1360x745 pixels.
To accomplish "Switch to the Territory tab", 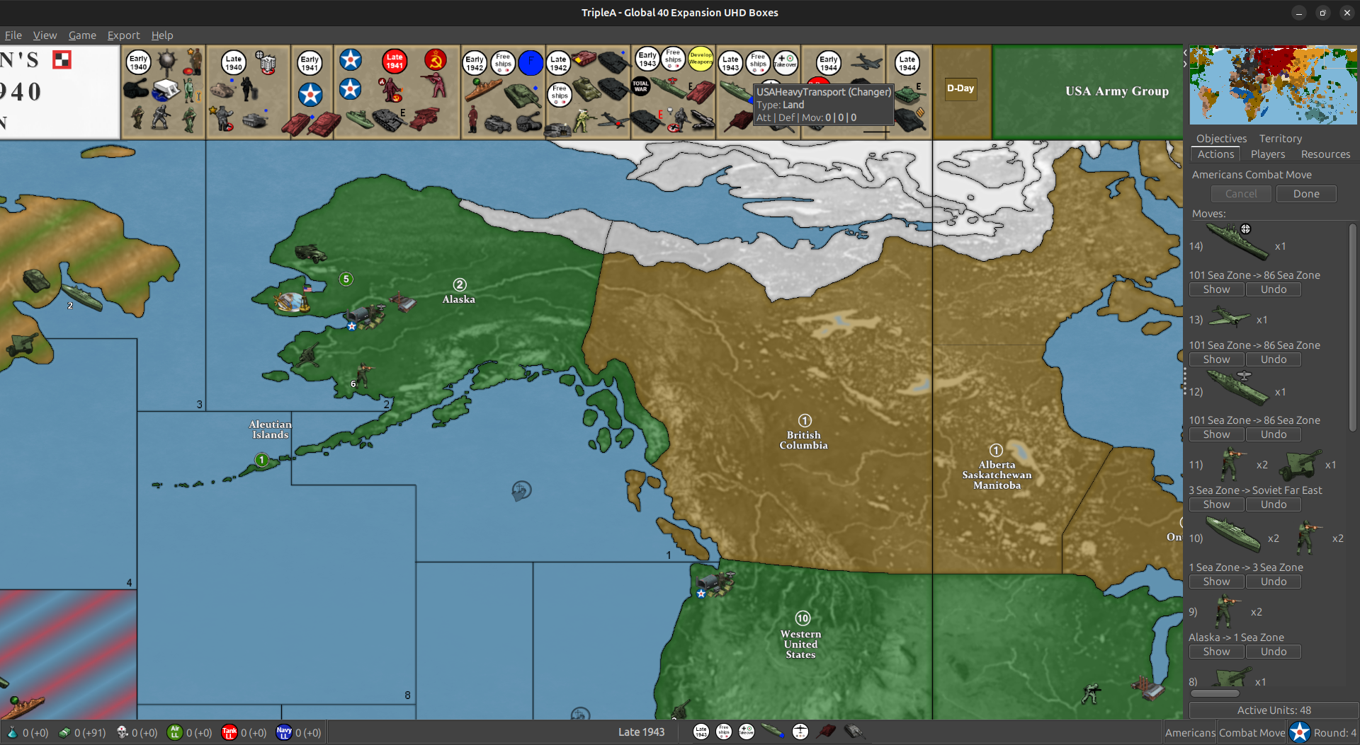I will (x=1281, y=138).
